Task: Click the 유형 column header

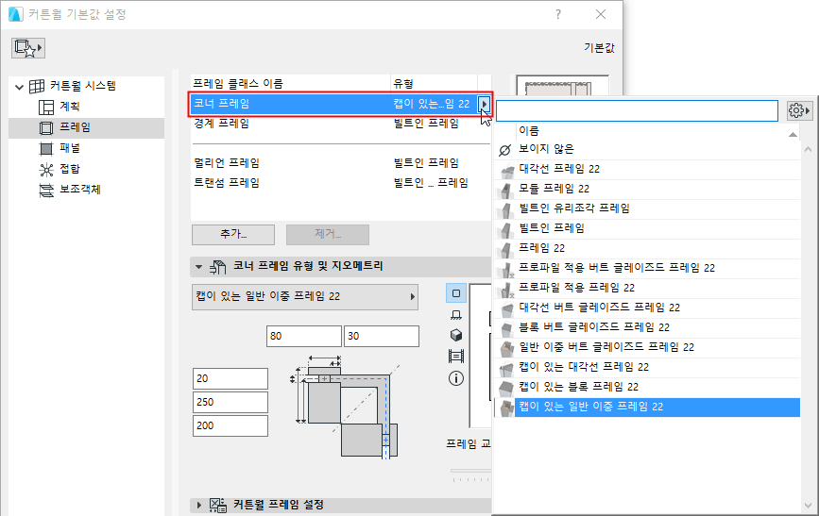Action: 403,83
